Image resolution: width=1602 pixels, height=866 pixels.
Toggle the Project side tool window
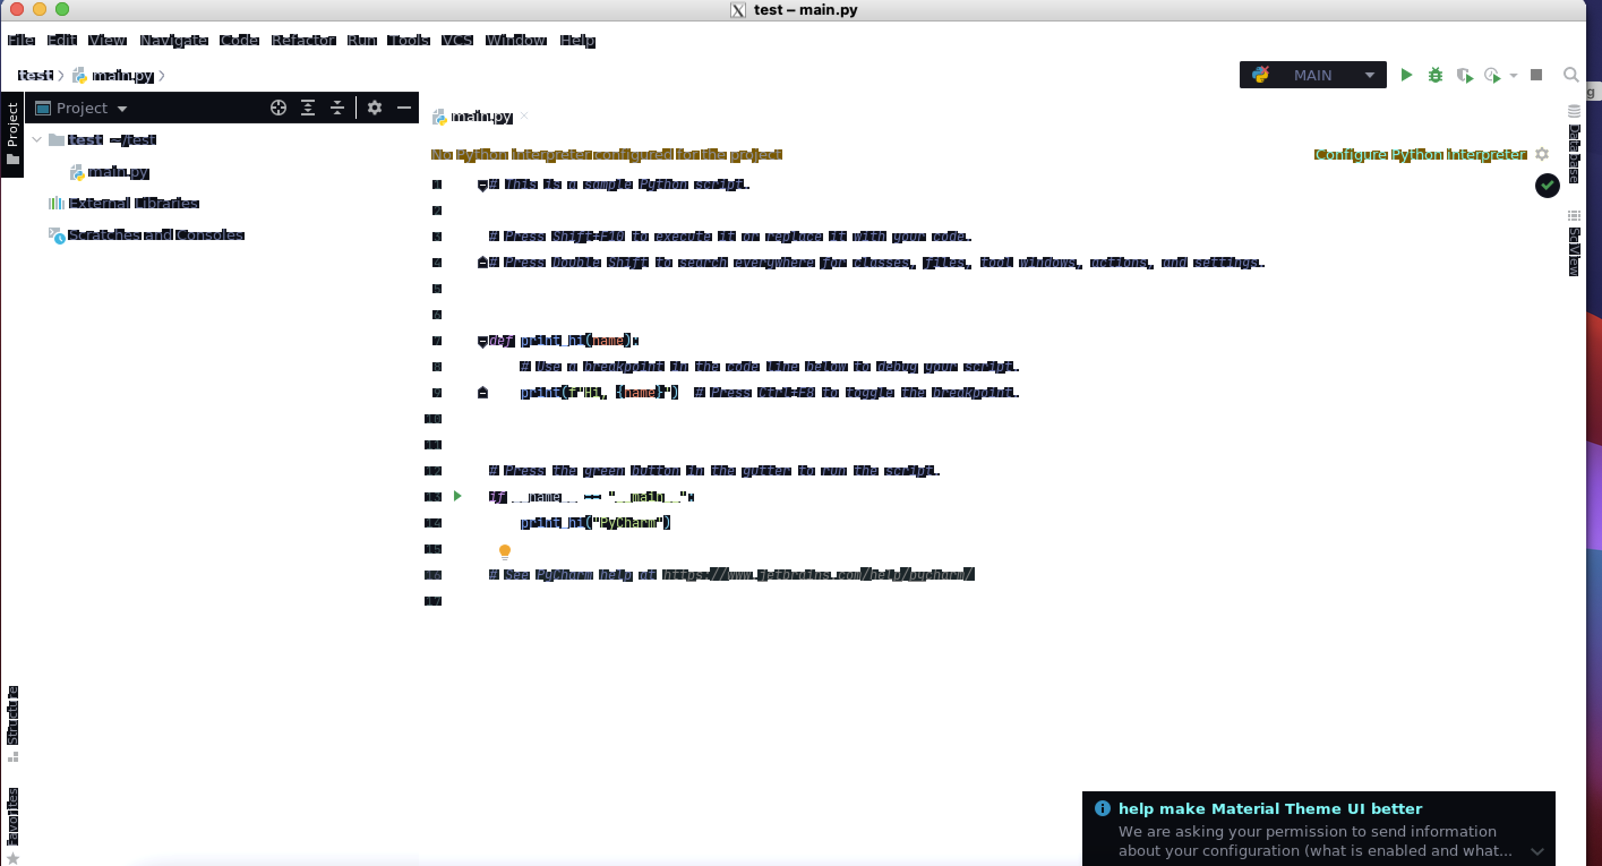(x=12, y=134)
